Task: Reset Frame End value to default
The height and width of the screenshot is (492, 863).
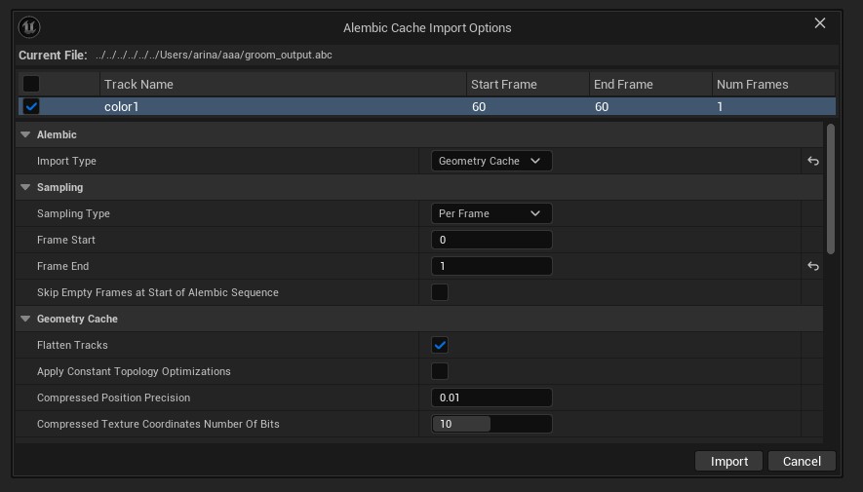Action: pyautogui.click(x=812, y=266)
